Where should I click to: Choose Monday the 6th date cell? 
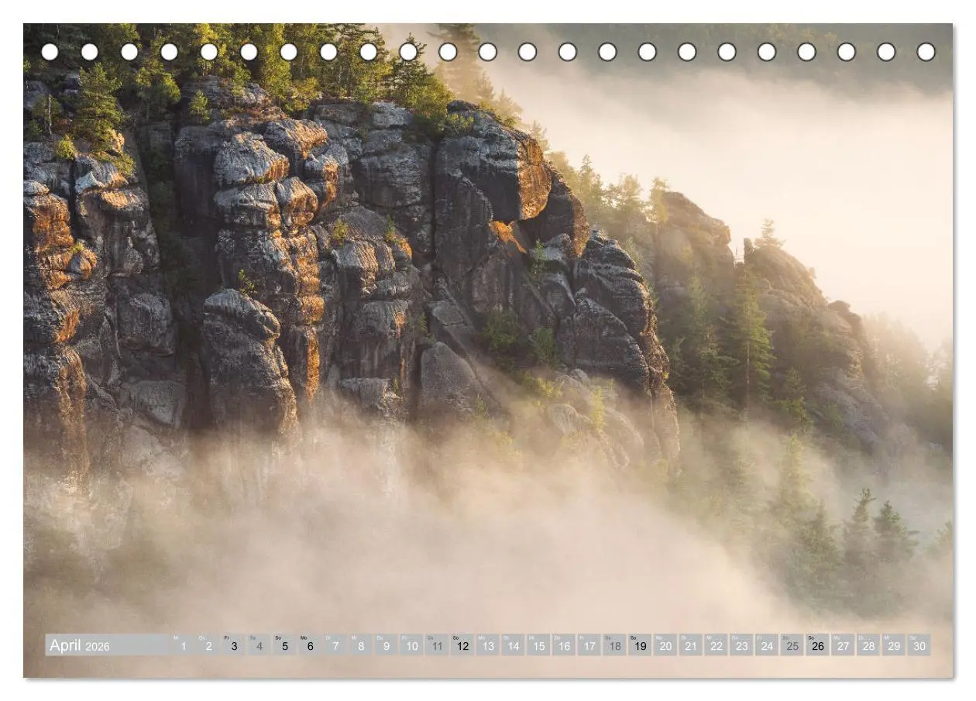click(x=310, y=645)
